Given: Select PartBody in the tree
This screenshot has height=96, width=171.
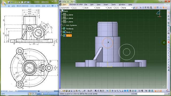Looking at the screenshot, I should [x=70, y=29].
